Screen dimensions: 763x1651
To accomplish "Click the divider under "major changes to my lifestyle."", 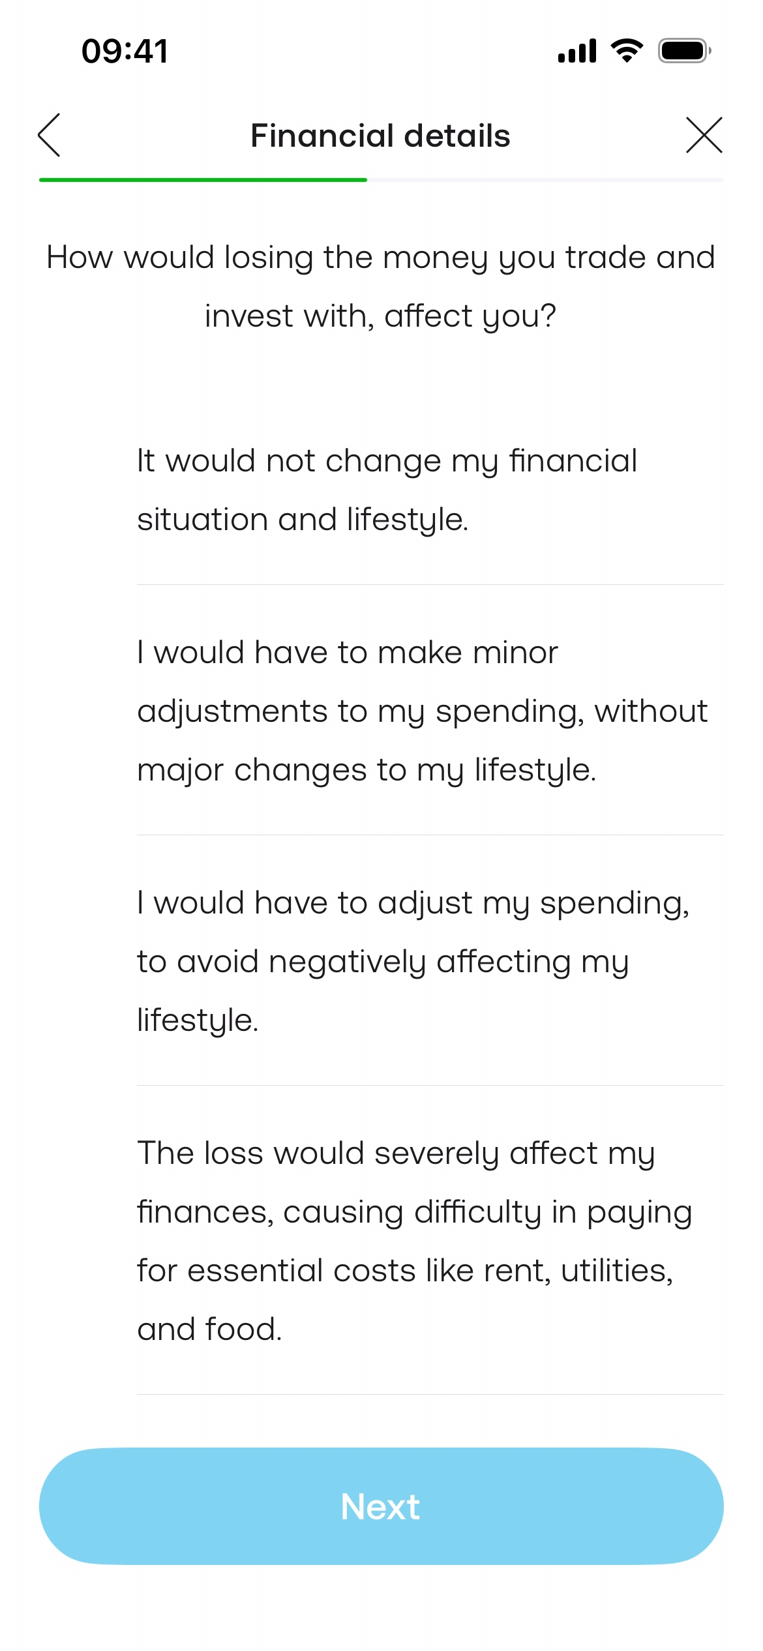I will pyautogui.click(x=430, y=835).
